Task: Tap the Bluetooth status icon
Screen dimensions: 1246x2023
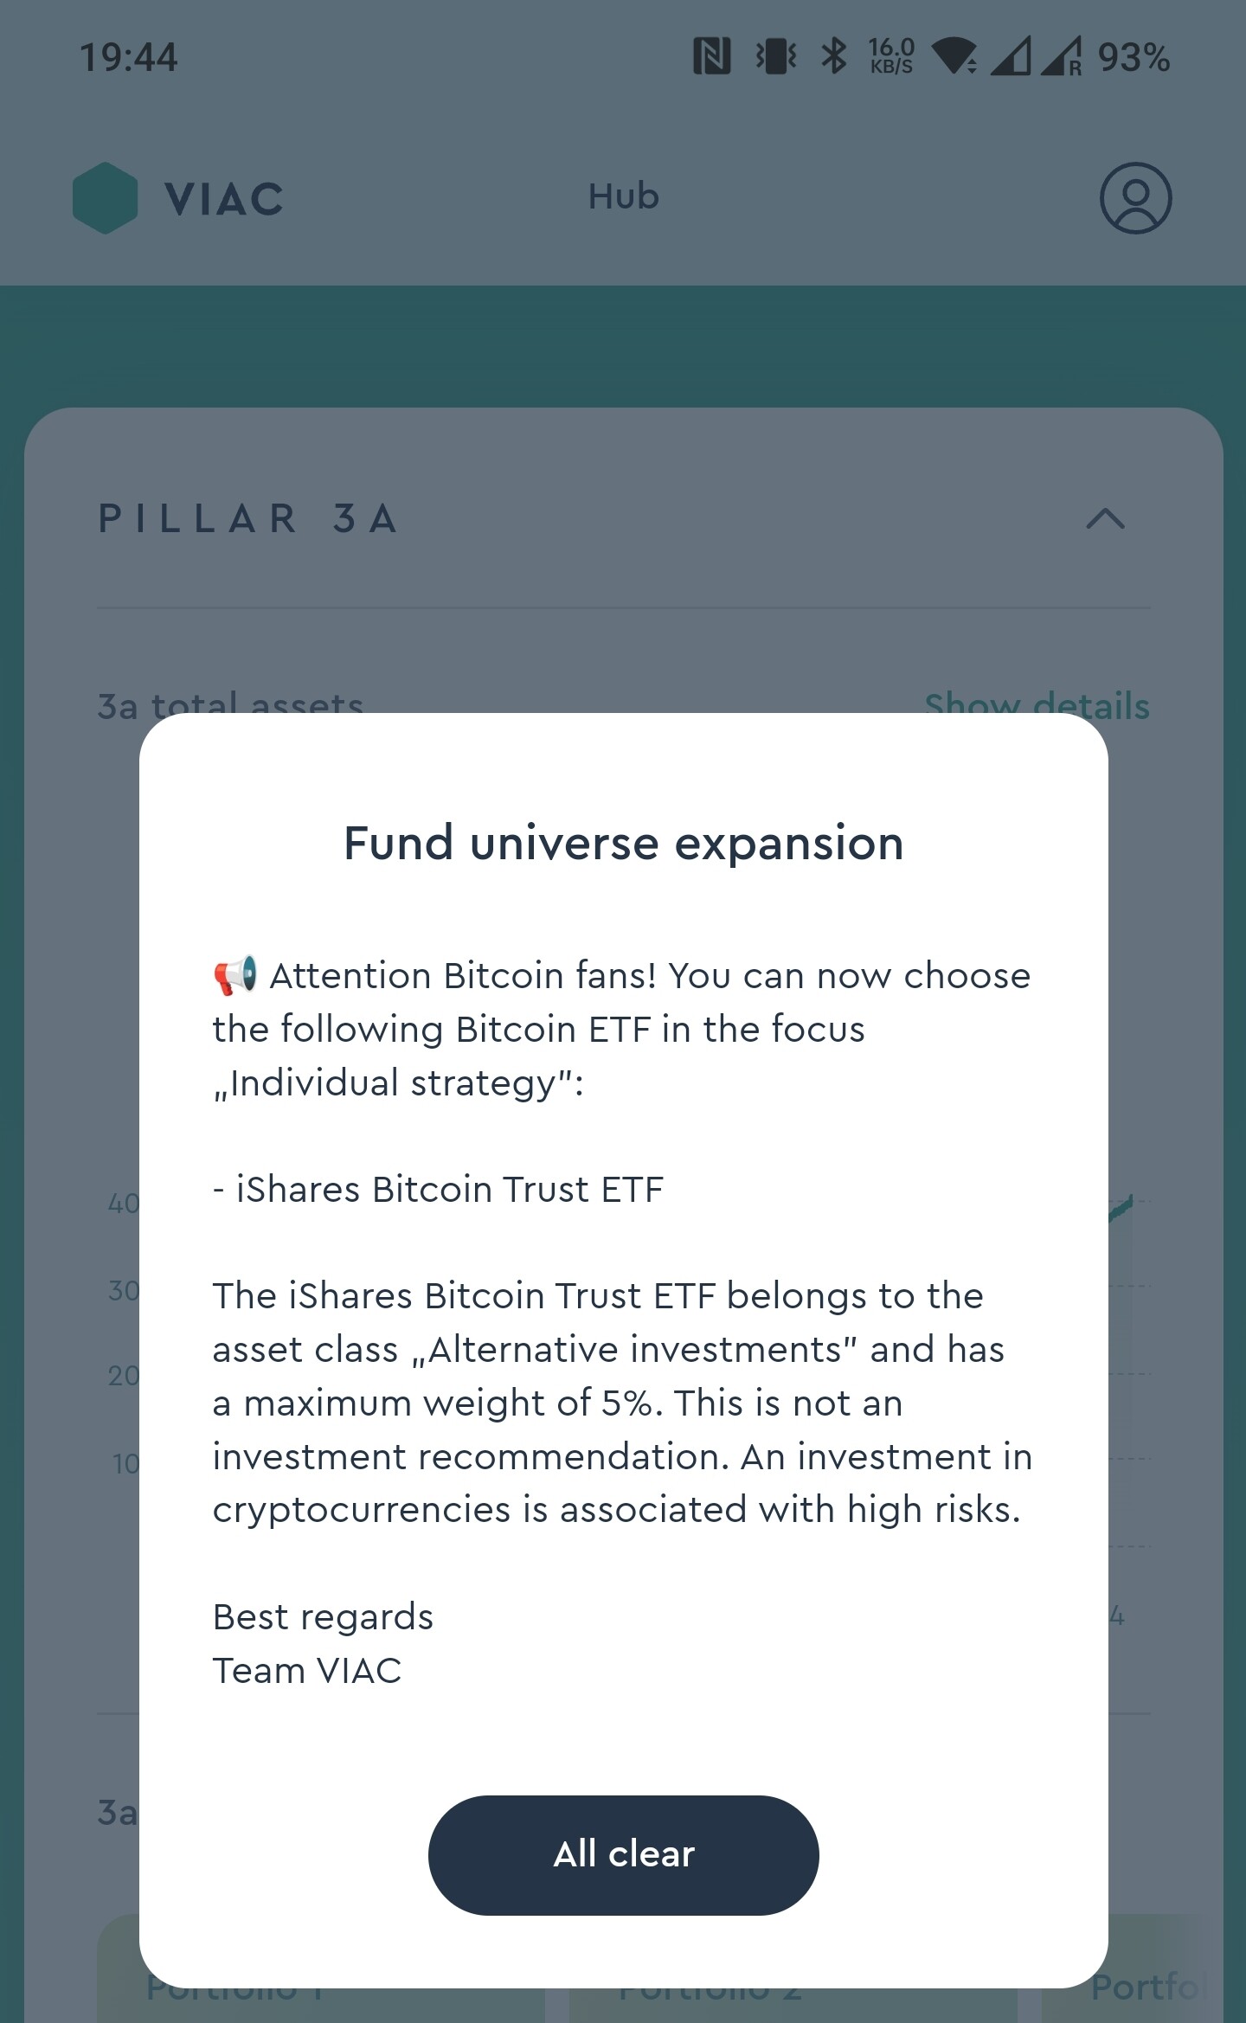Action: click(834, 57)
